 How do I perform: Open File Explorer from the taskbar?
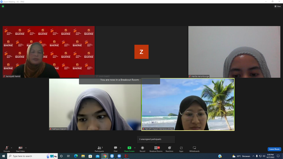pyautogui.click(x=83, y=156)
